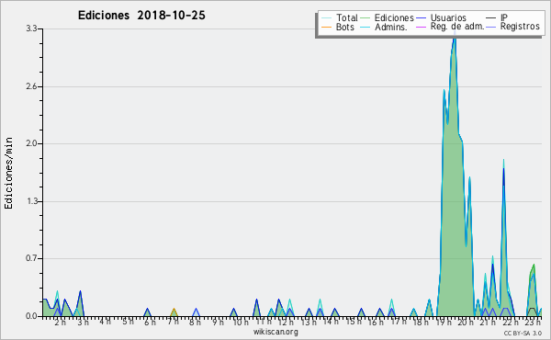
Task: Click the Ediciones/min axis title
Action: 8,173
